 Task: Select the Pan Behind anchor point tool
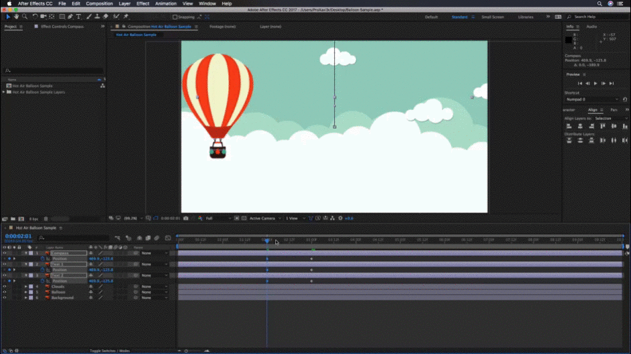click(52, 17)
